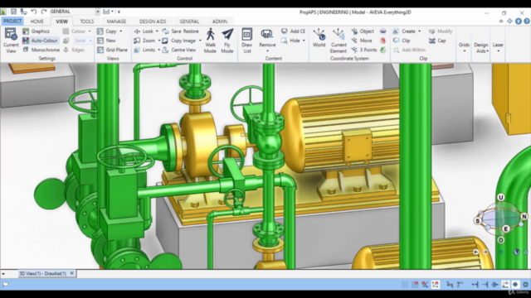The width and height of the screenshot is (531, 298).
Task: Click D on the view compass
Action: pyautogui.click(x=501, y=240)
